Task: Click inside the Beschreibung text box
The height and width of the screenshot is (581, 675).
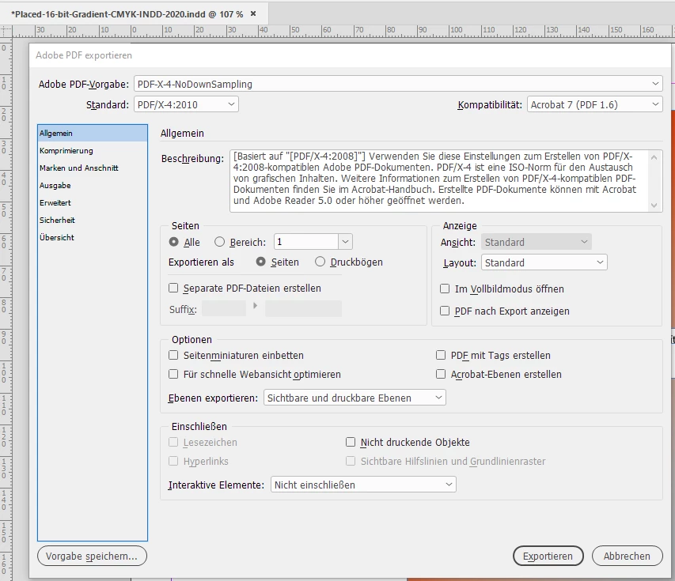Action: click(439, 181)
